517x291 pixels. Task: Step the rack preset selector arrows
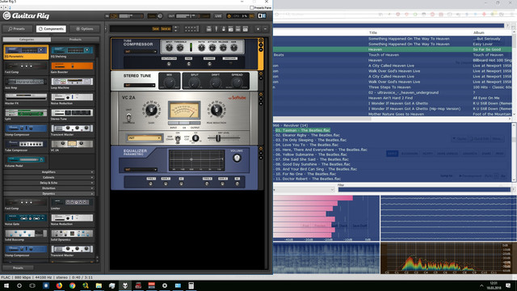point(175,29)
